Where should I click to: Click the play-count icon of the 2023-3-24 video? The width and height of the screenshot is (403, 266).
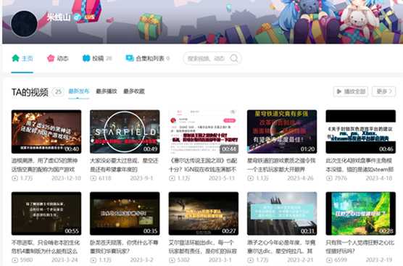15,259
